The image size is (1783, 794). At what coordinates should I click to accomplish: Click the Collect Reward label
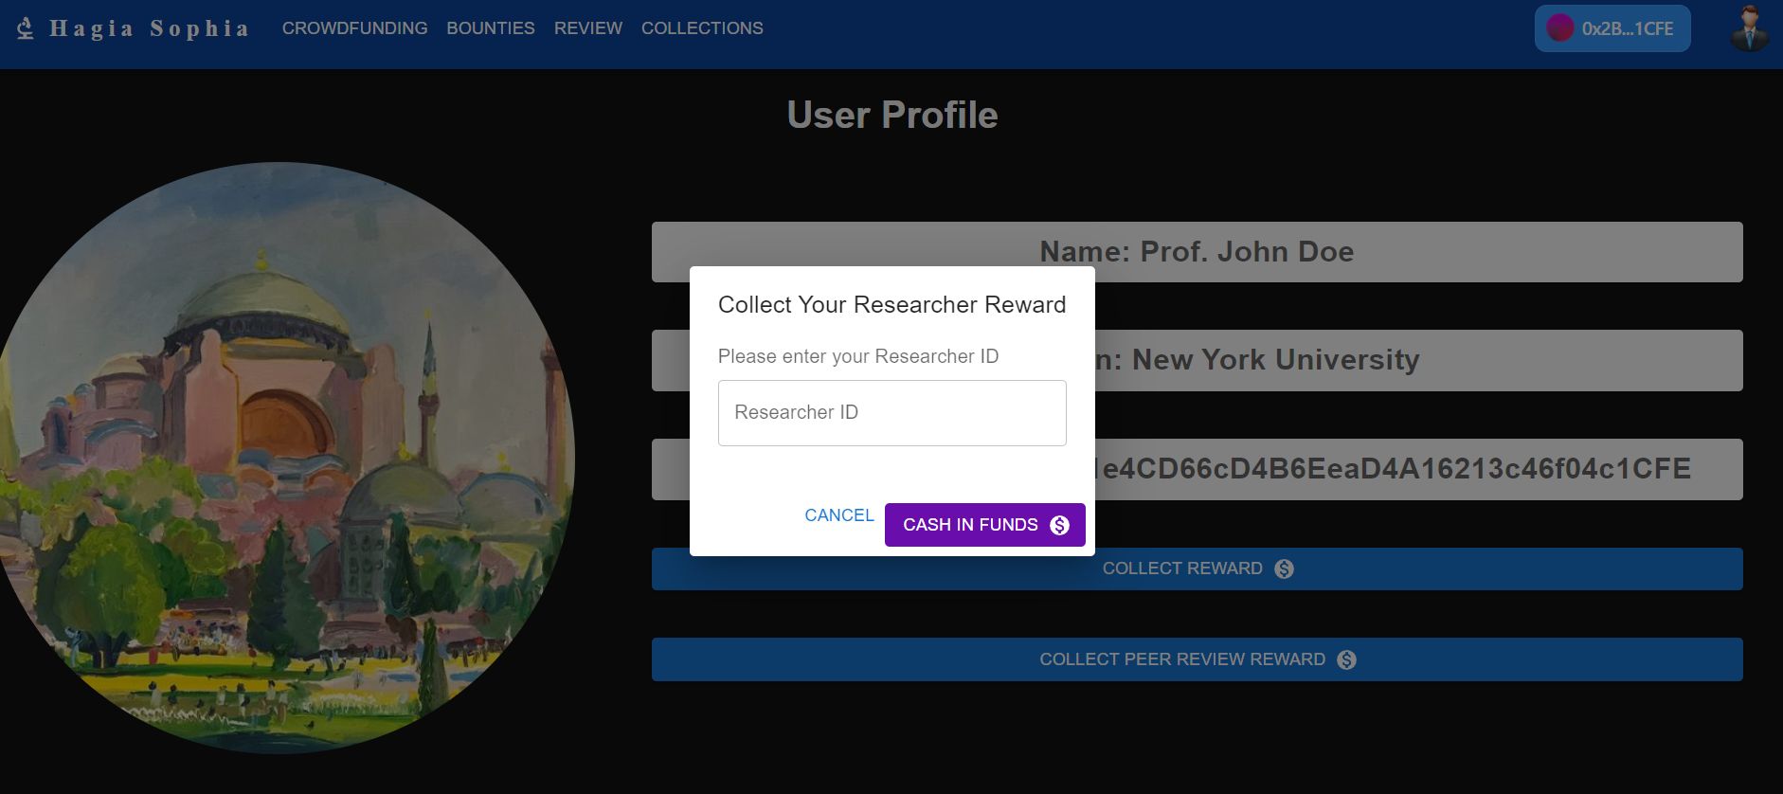1182,568
